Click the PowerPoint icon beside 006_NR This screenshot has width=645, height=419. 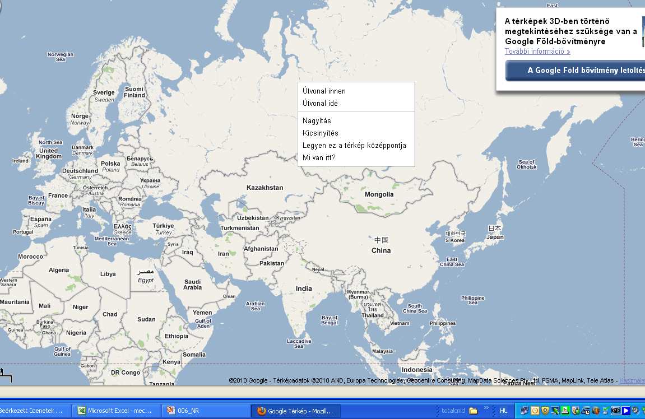coord(171,411)
